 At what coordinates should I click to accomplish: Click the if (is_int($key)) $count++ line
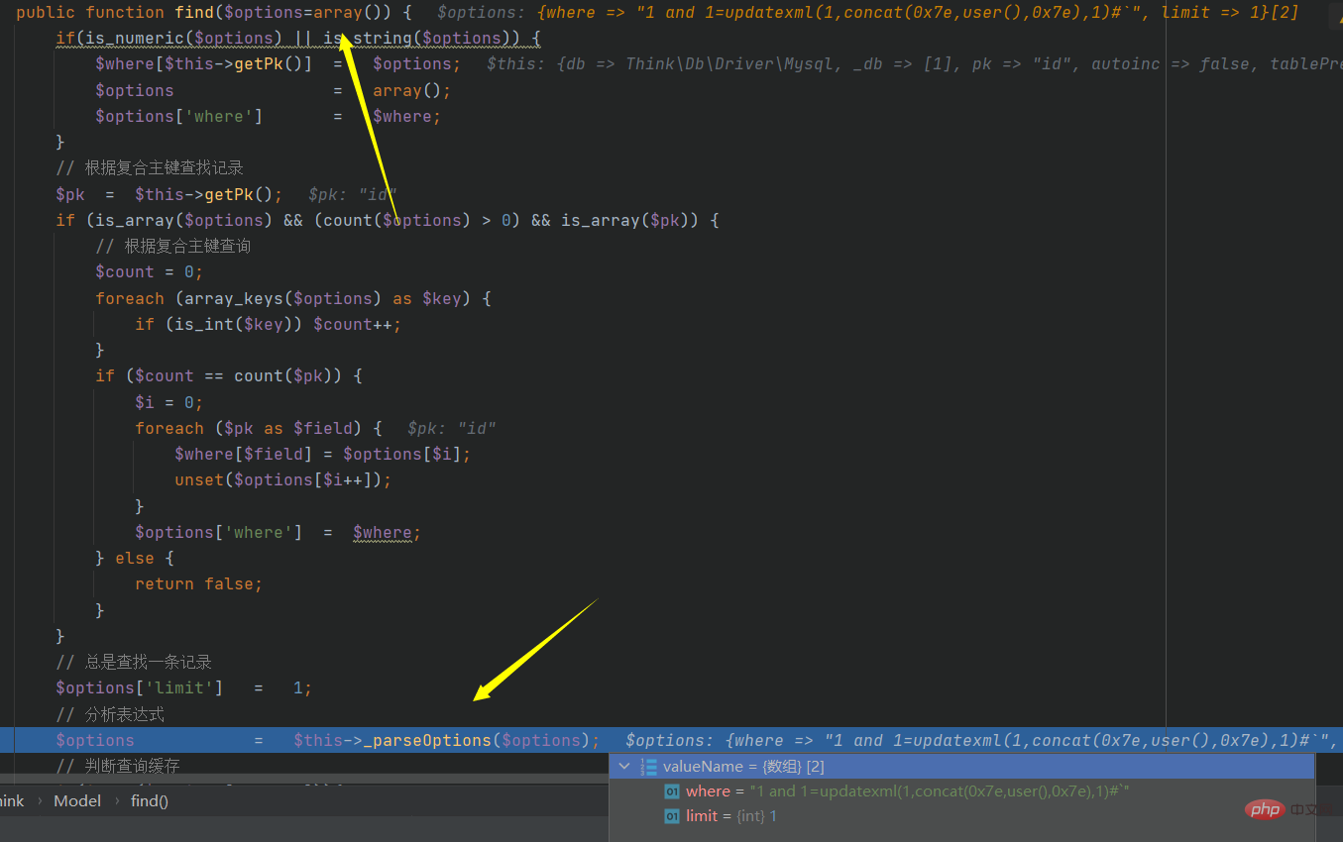tap(268, 324)
